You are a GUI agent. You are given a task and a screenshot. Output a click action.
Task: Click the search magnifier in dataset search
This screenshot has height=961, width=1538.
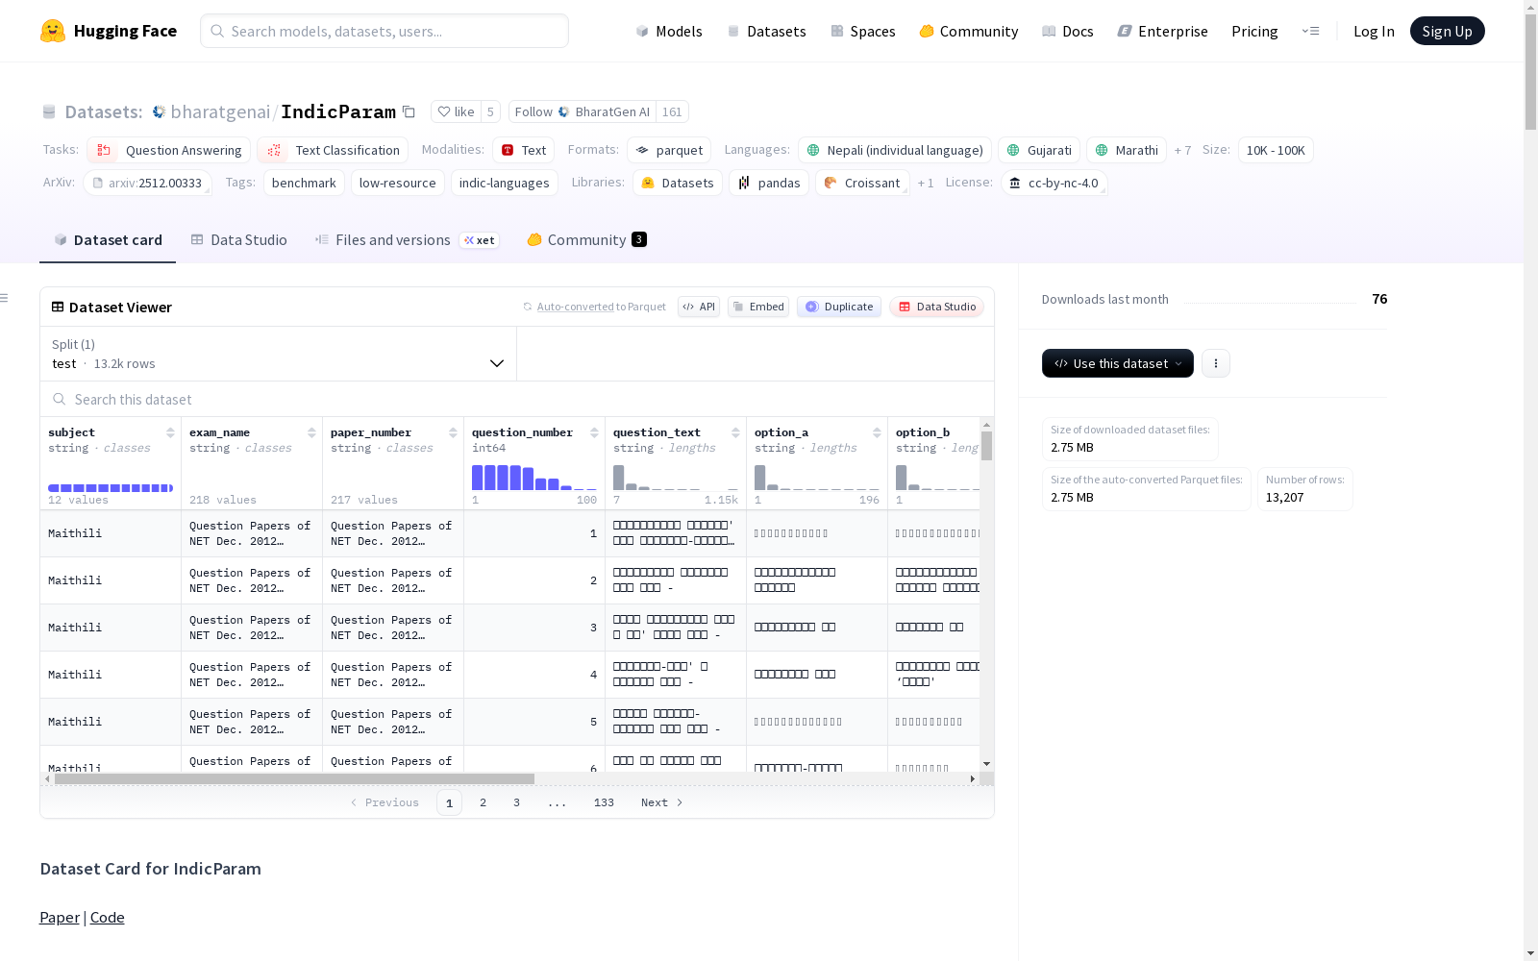pyautogui.click(x=60, y=399)
